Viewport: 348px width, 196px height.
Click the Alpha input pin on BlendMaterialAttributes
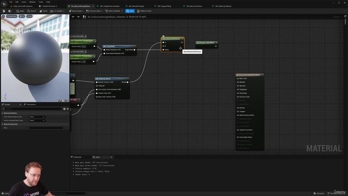pyautogui.click(x=163, y=50)
